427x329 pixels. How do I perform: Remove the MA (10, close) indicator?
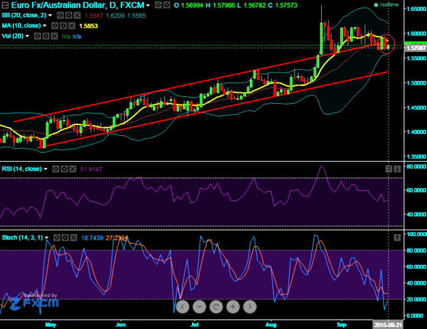tap(72, 26)
